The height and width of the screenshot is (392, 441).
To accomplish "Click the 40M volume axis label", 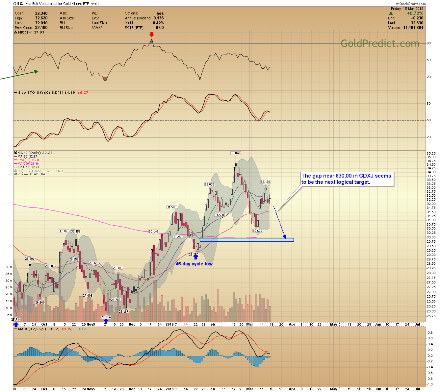I will point(9,267).
